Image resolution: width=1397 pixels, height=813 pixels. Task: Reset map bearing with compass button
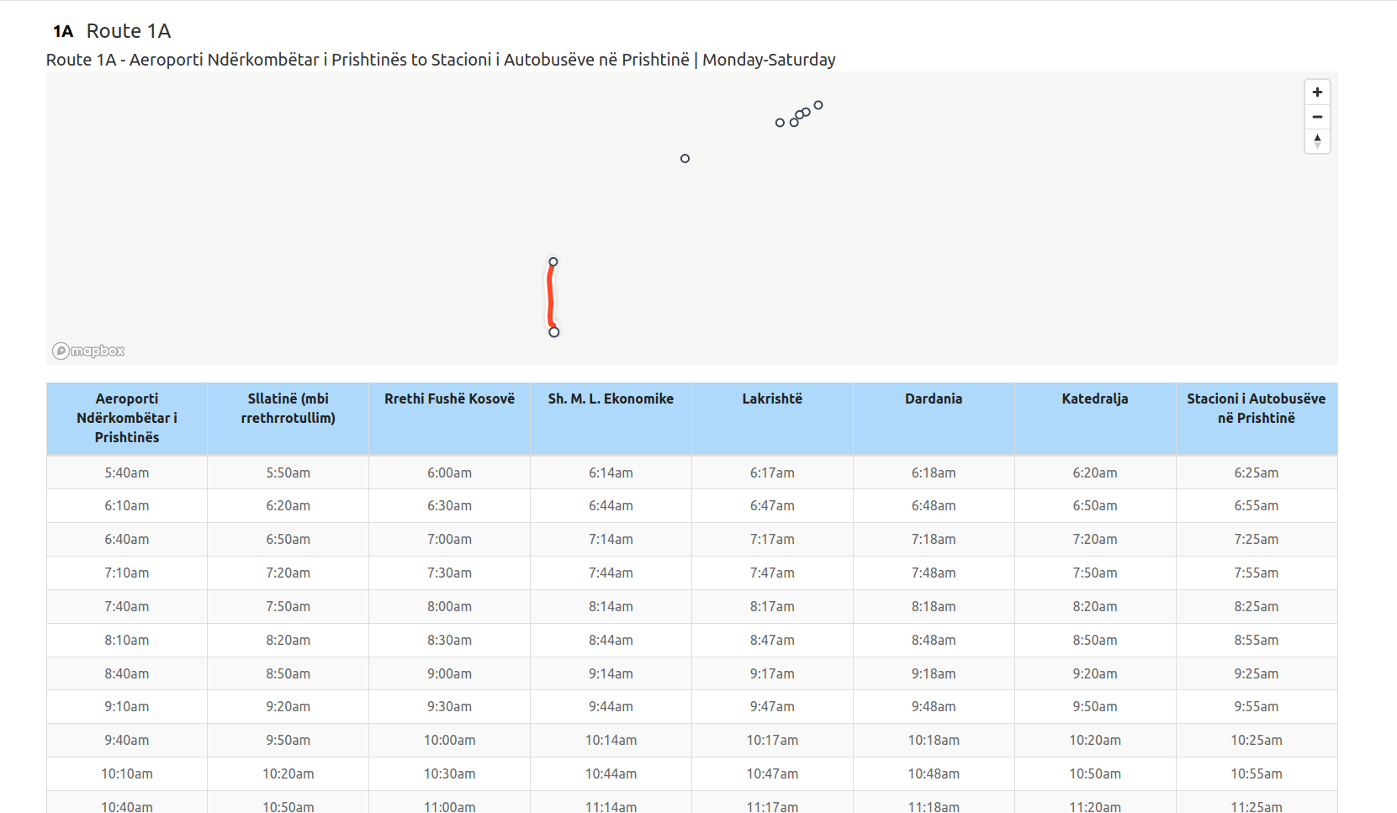tap(1317, 141)
